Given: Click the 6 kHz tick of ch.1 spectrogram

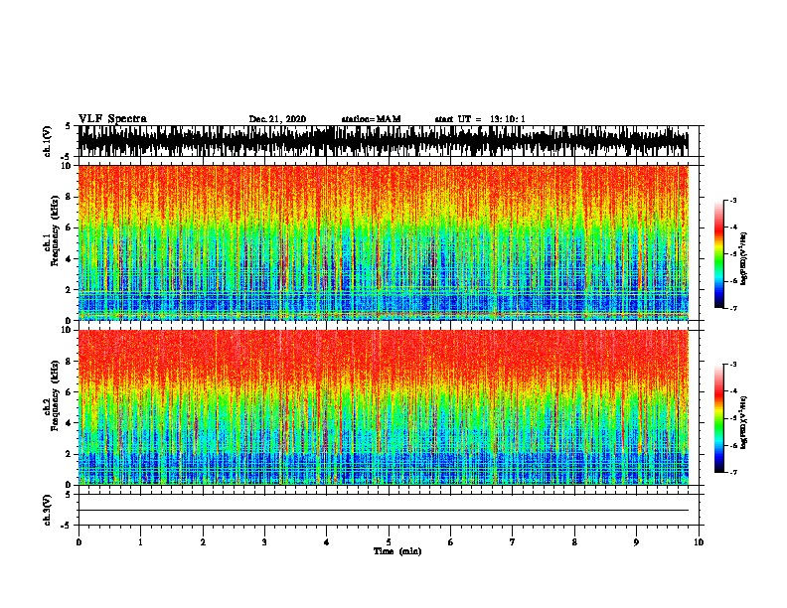Looking at the screenshot, I should tap(70, 228).
